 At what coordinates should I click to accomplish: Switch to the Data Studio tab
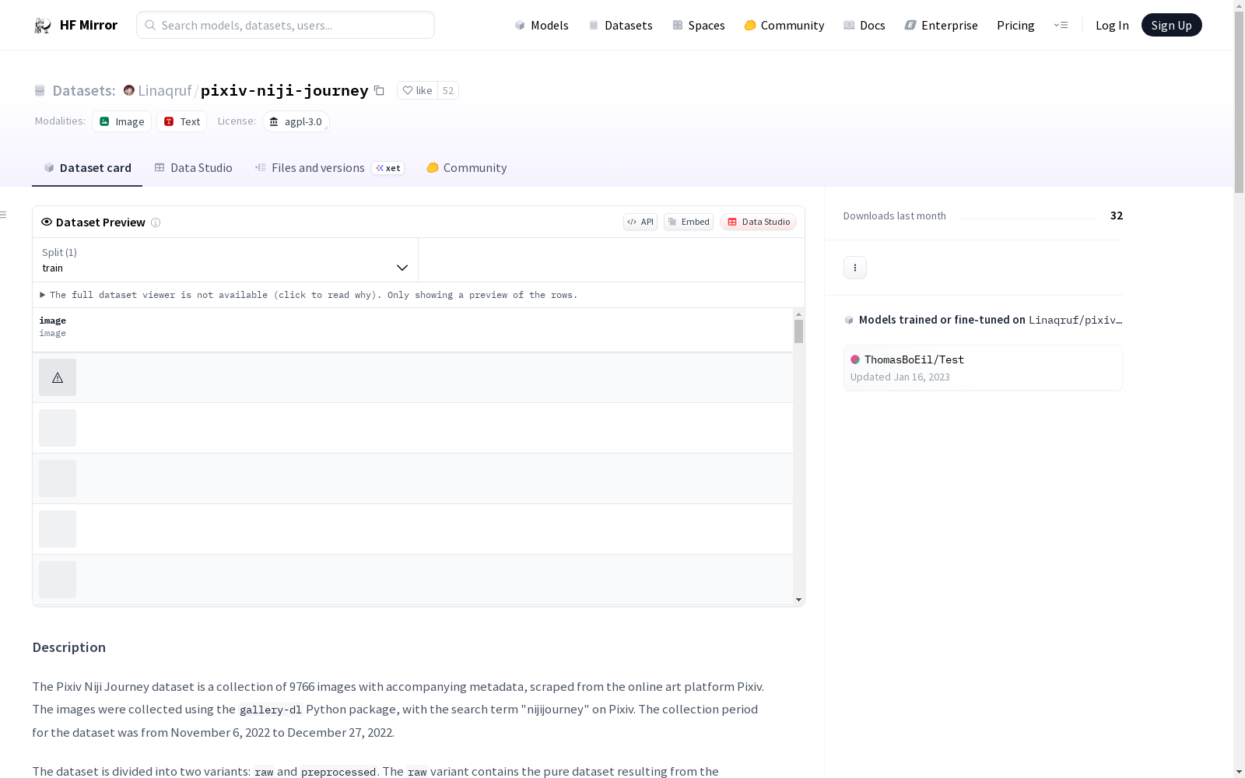pyautogui.click(x=194, y=167)
